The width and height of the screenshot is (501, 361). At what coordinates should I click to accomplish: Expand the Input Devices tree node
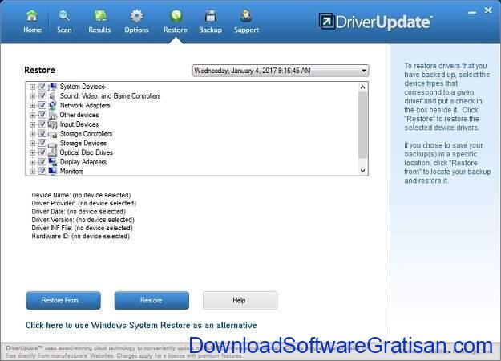[32, 124]
